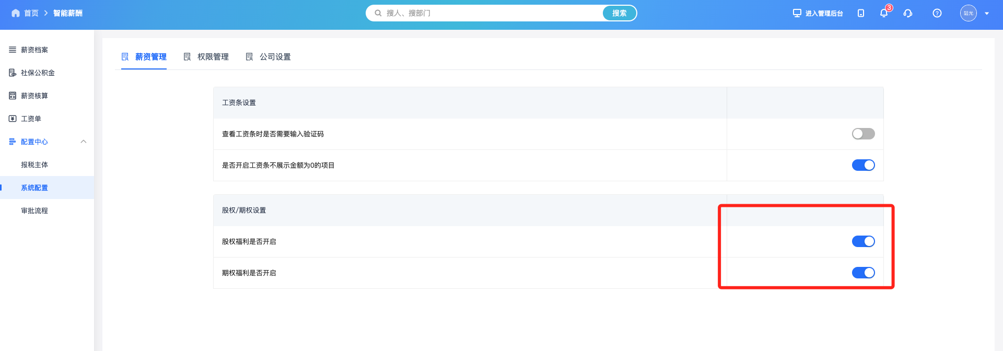This screenshot has height=351, width=1003.
Task: Collapse the 配置中心 sidebar section
Action: pos(83,142)
